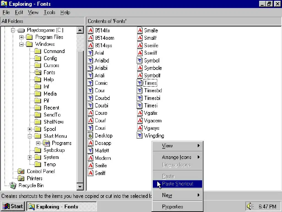This screenshot has height=212, width=282.
Task: Select the Timesbi font name
Action: pos(152,98)
